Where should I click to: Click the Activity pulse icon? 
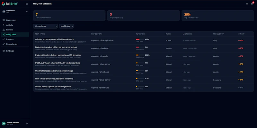pyautogui.click(x=4, y=25)
